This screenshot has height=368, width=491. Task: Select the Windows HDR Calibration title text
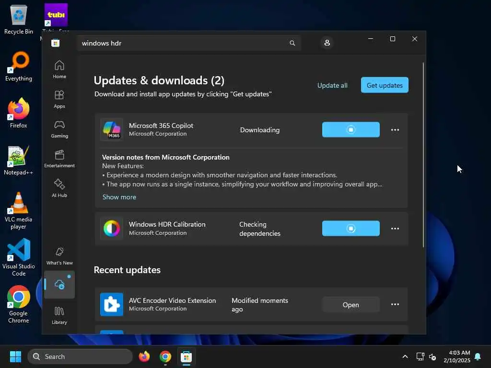tap(167, 224)
